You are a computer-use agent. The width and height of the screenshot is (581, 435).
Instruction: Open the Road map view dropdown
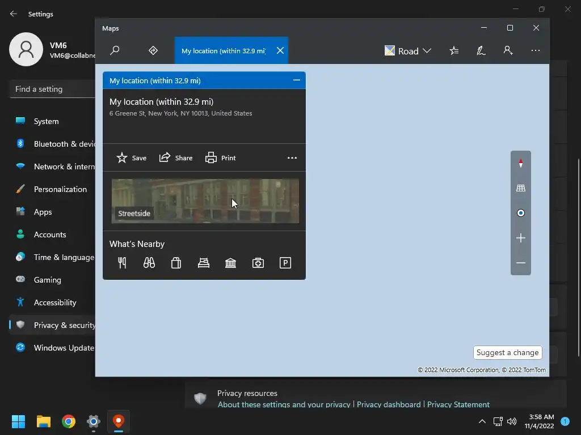tap(408, 50)
